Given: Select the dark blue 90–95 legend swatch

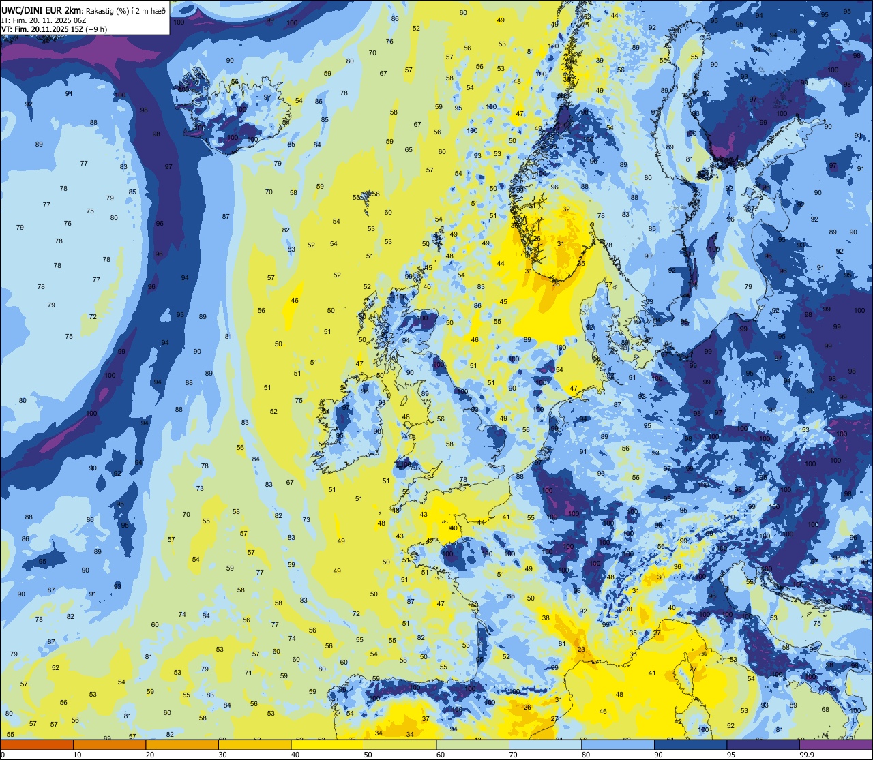Looking at the screenshot, I should point(690,744).
